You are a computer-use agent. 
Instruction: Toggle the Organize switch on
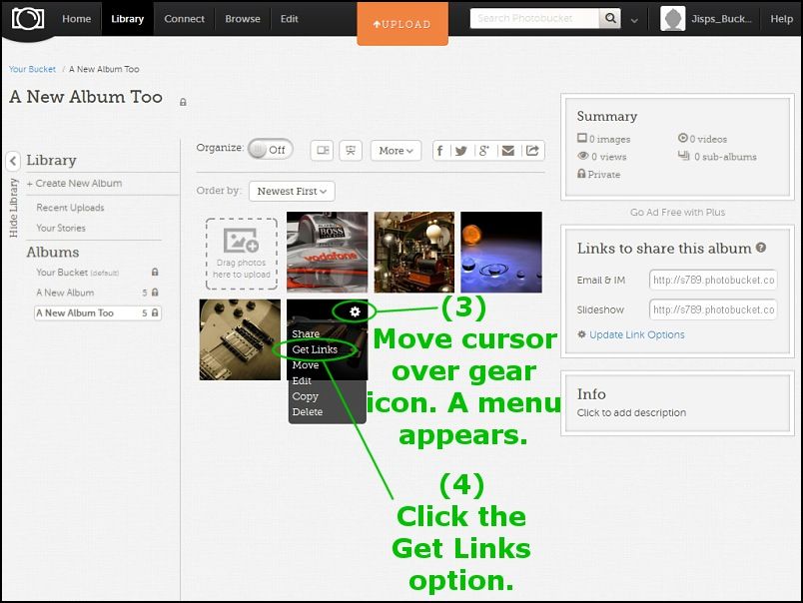(270, 150)
